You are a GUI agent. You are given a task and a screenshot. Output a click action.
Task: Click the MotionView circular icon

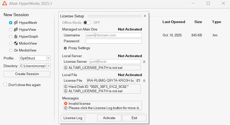pos(16,43)
